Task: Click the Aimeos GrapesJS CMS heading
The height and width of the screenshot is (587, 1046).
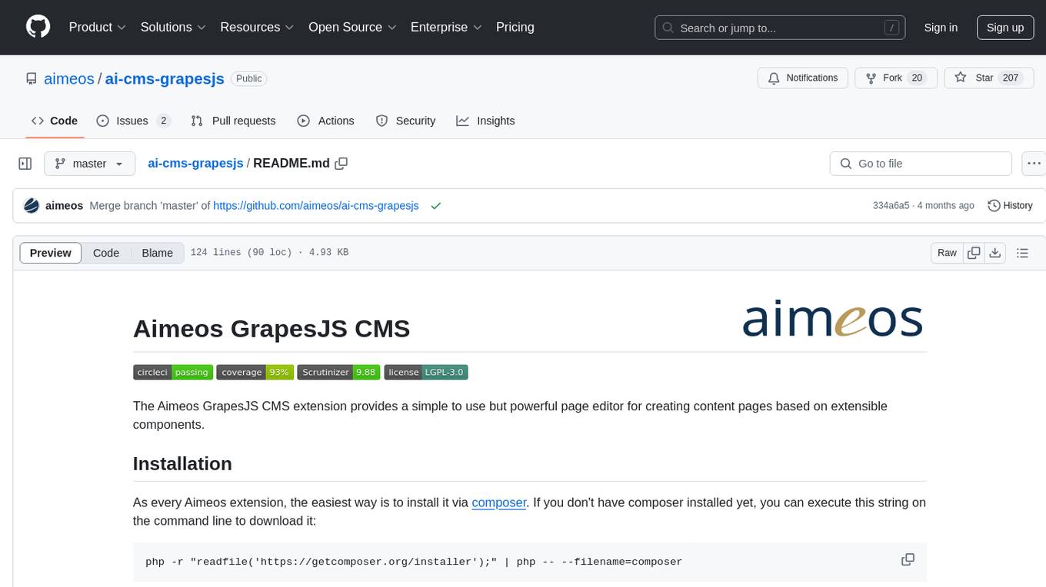Action: pos(271,328)
